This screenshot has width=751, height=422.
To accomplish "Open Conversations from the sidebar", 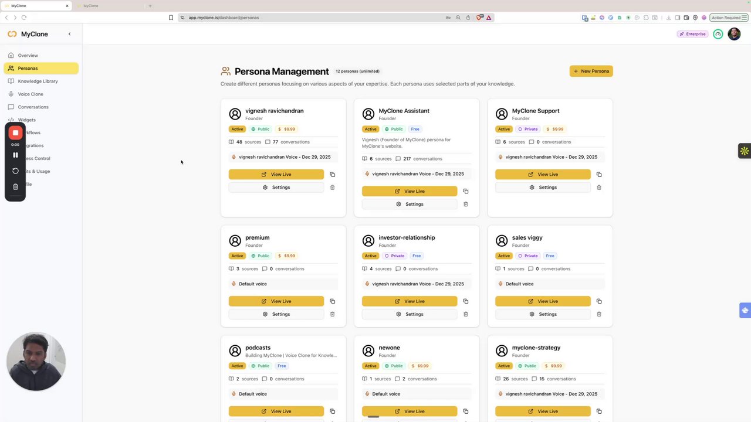I will coord(33,107).
